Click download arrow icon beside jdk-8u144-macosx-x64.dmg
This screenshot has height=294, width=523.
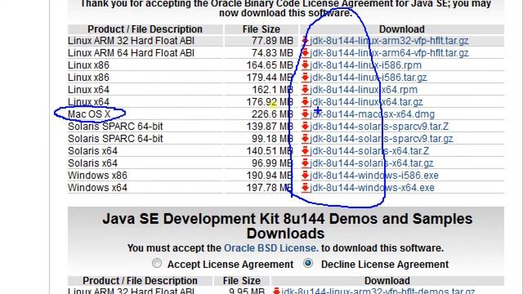(x=305, y=114)
